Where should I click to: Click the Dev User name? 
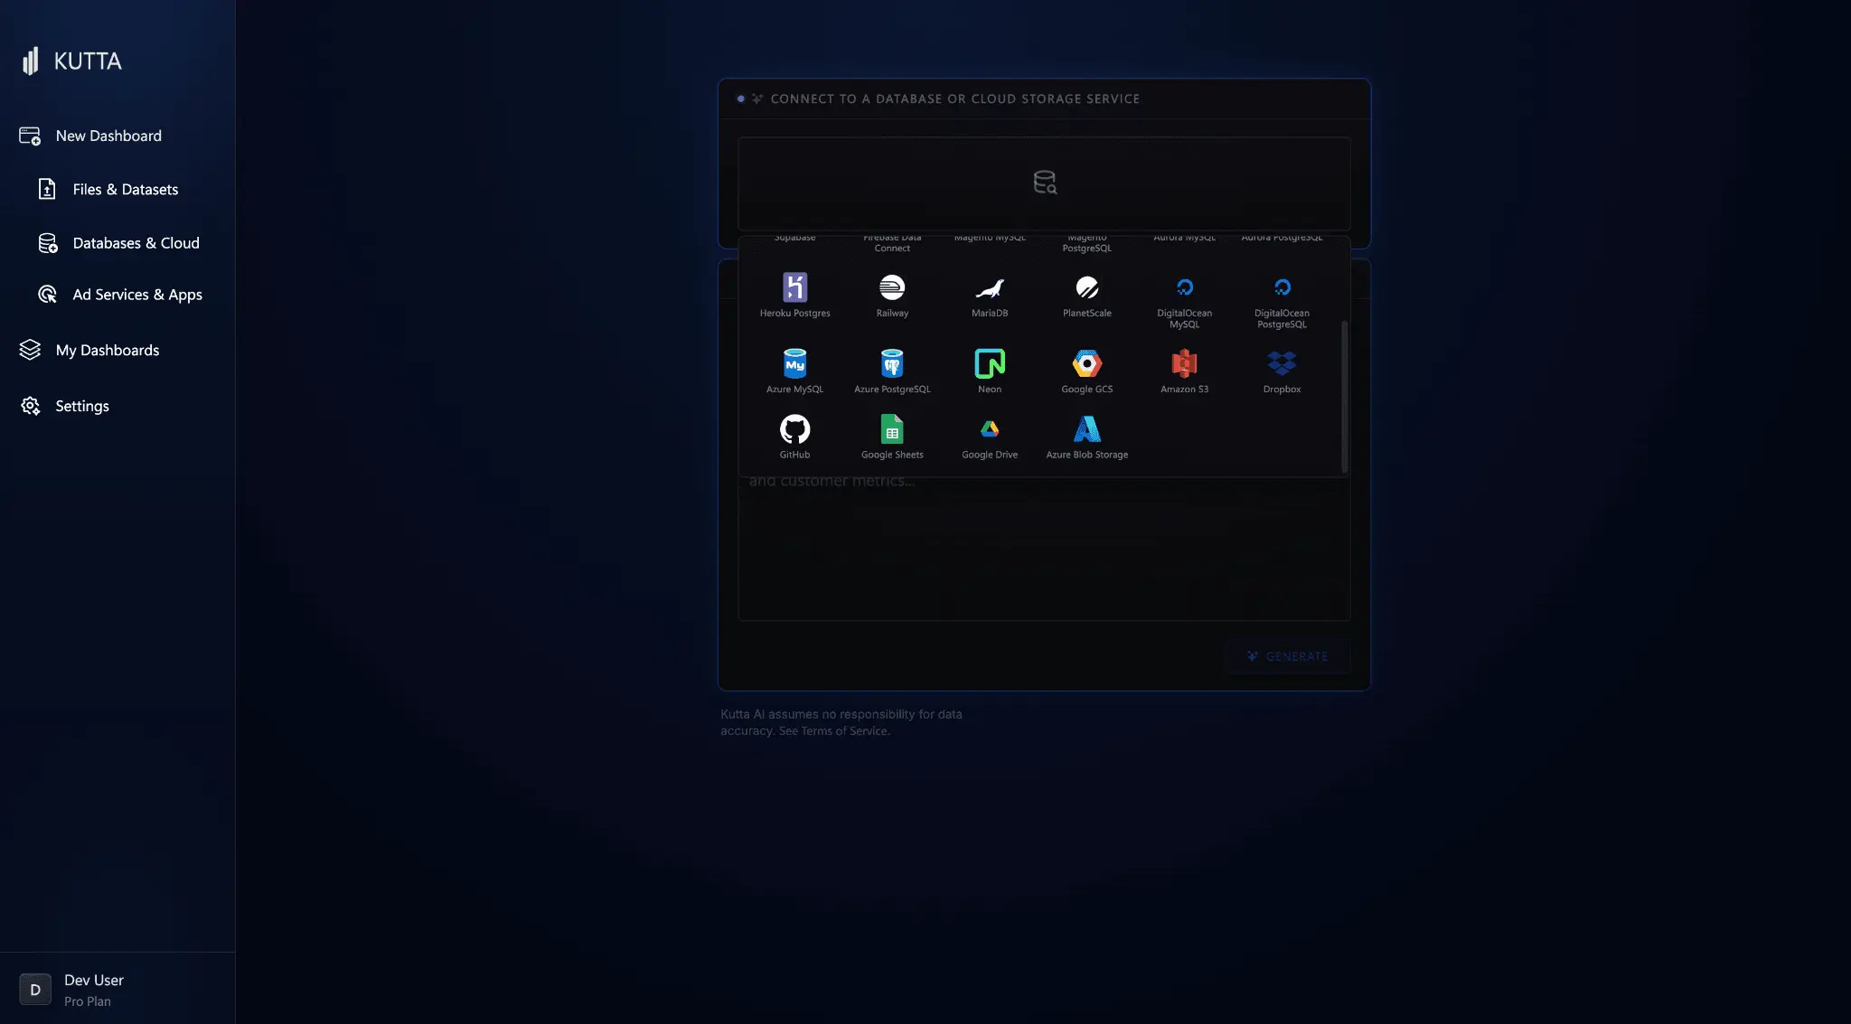[94, 980]
